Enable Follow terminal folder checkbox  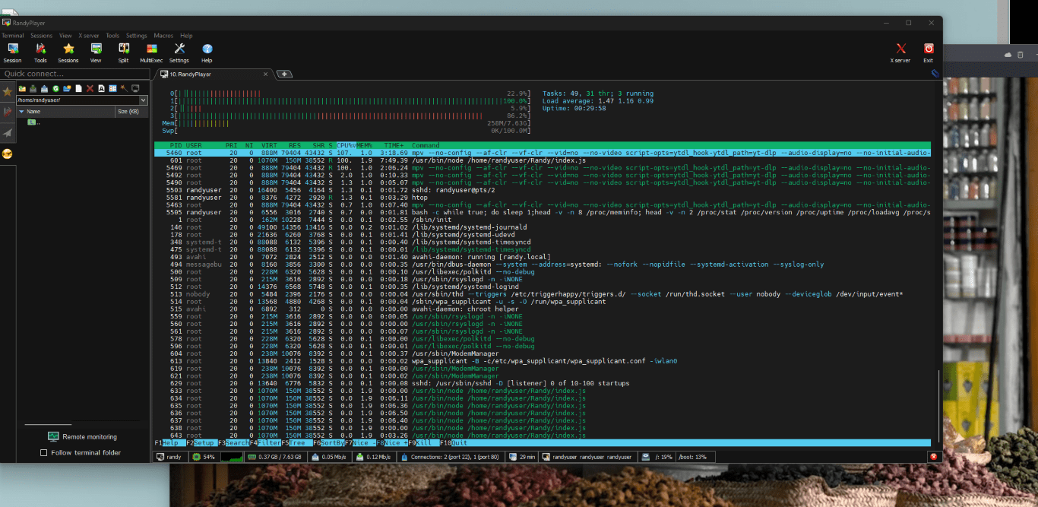(43, 452)
